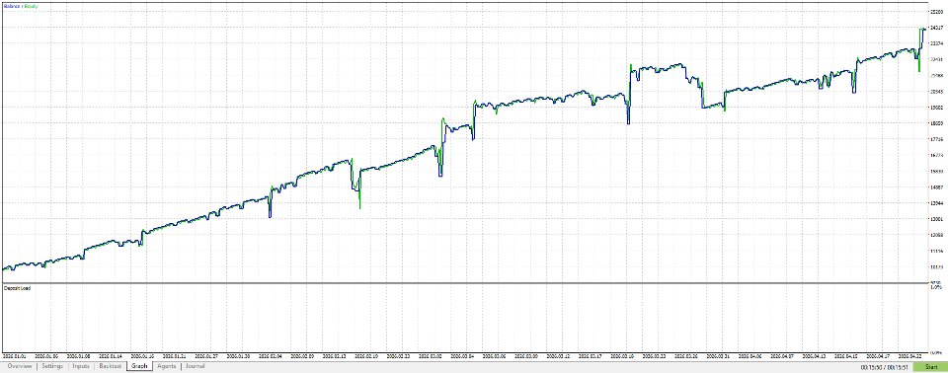Switch to the Backtest tab
This screenshot has height=373, width=948.
tap(110, 366)
